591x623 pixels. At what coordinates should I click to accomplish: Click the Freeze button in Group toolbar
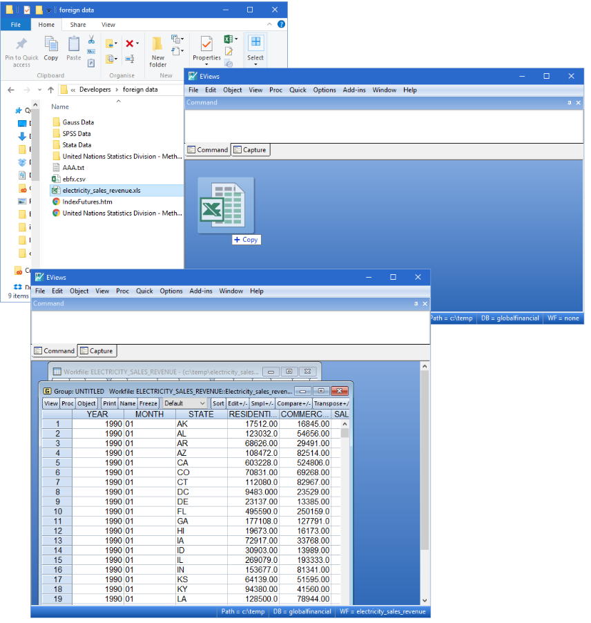pos(148,403)
